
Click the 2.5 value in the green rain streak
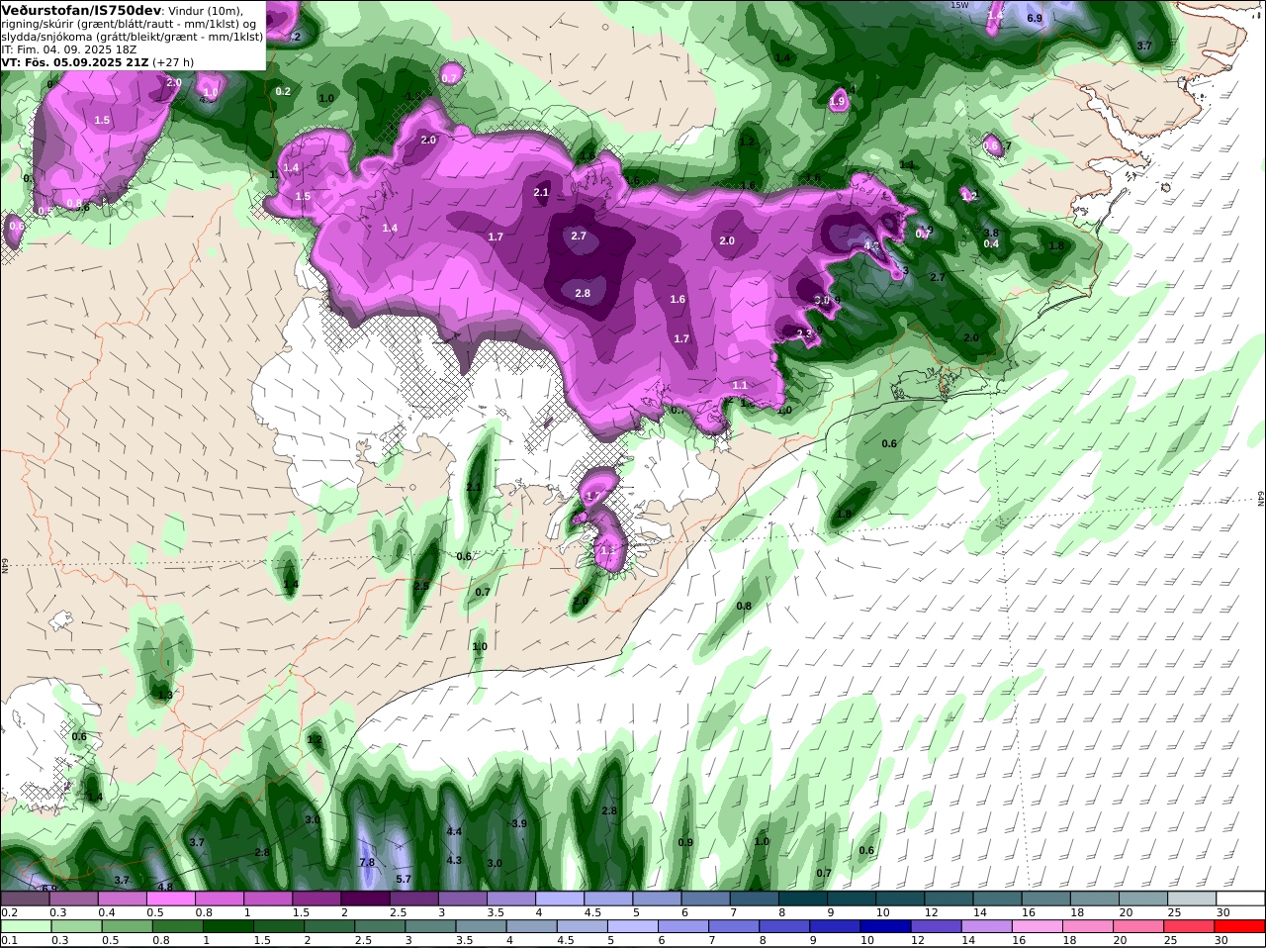pos(421,586)
